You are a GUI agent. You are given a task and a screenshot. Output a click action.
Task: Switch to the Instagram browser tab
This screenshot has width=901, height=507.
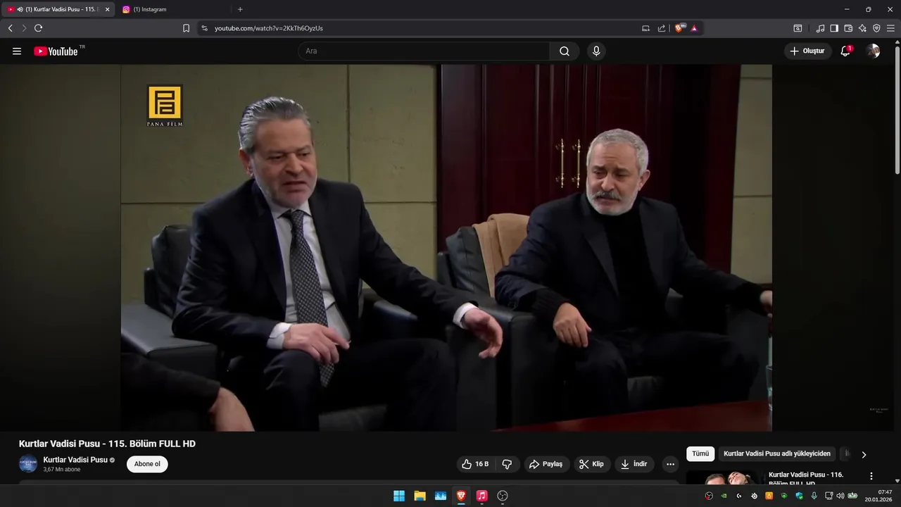[172, 9]
